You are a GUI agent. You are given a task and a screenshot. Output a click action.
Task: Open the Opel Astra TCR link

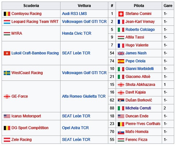tap(75, 128)
